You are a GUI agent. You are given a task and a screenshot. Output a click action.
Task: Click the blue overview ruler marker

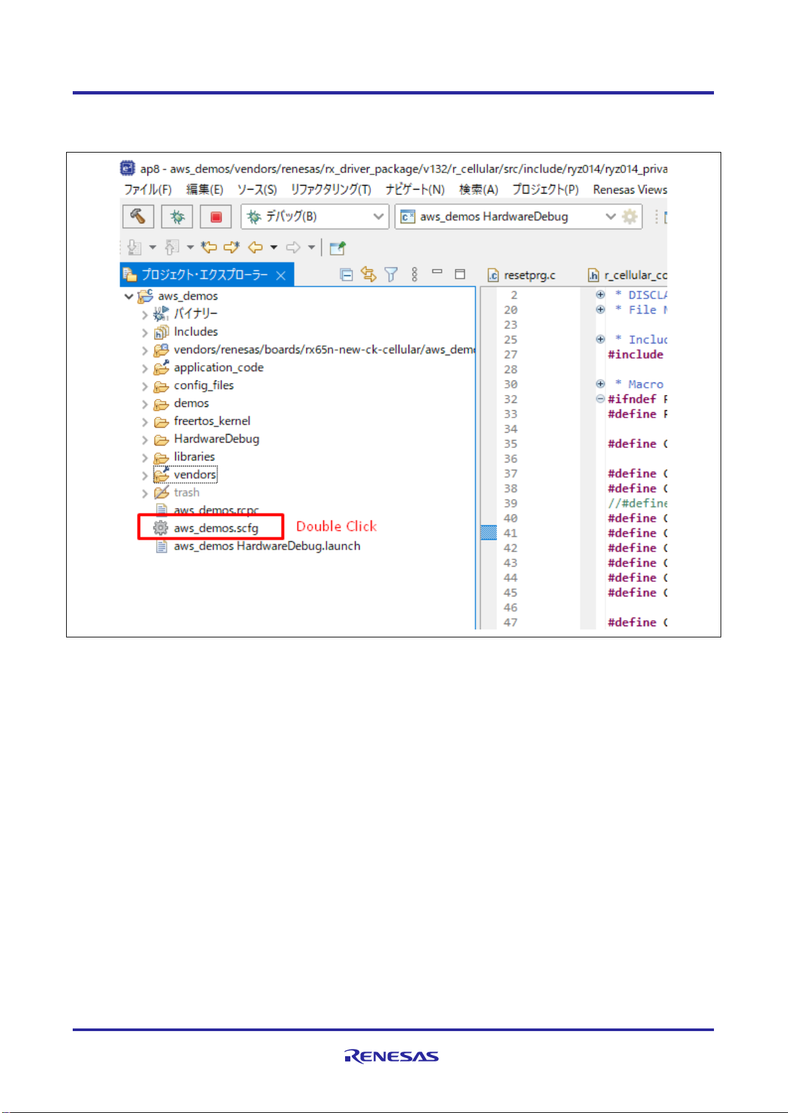[x=489, y=532]
